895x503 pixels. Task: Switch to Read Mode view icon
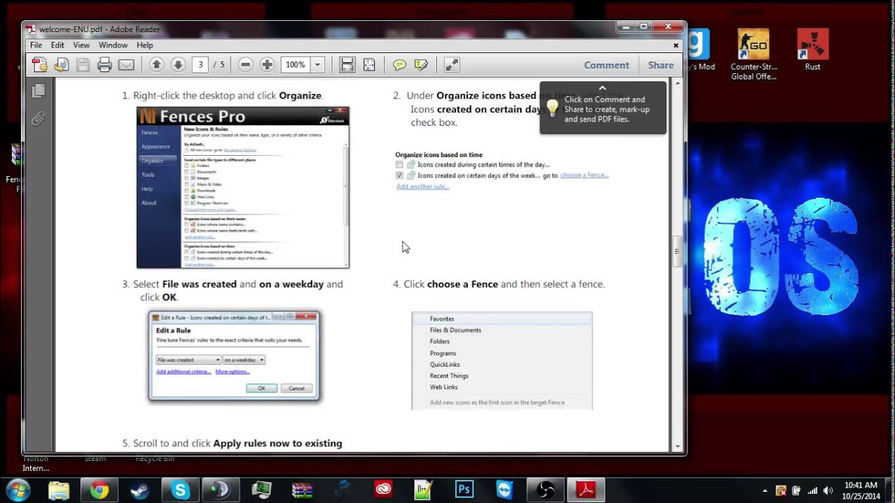[452, 65]
